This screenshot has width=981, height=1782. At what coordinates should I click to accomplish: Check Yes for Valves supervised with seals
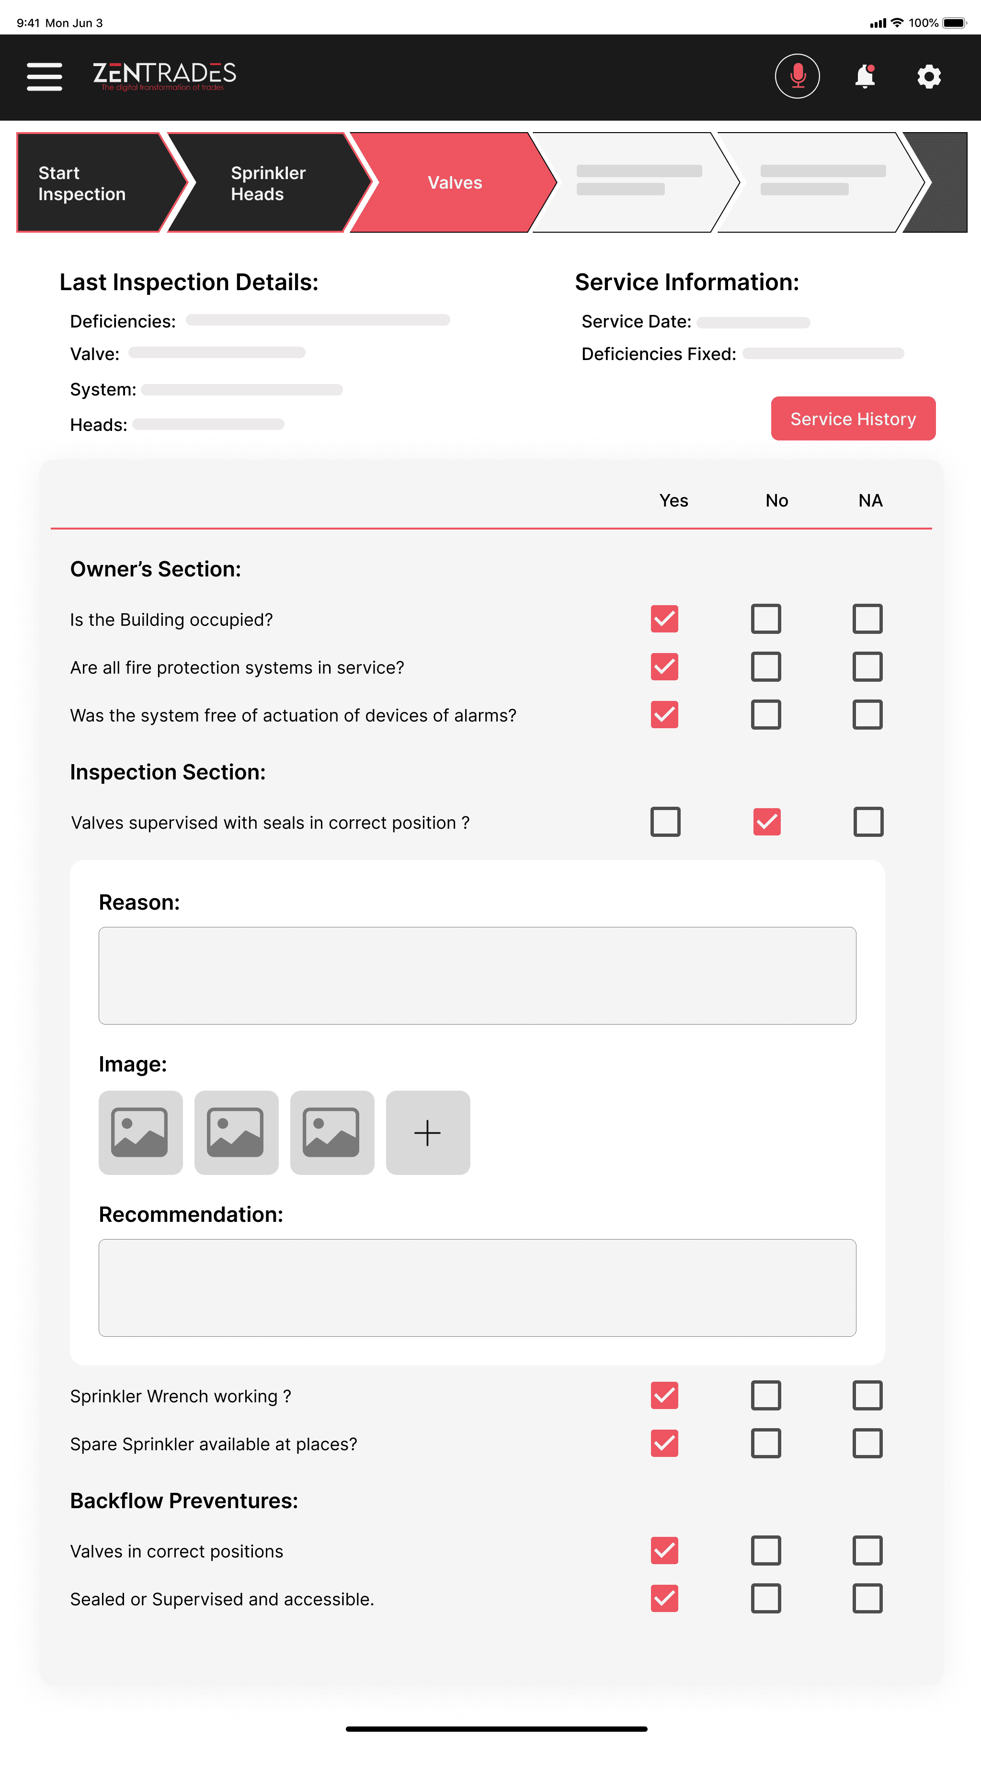coord(665,822)
